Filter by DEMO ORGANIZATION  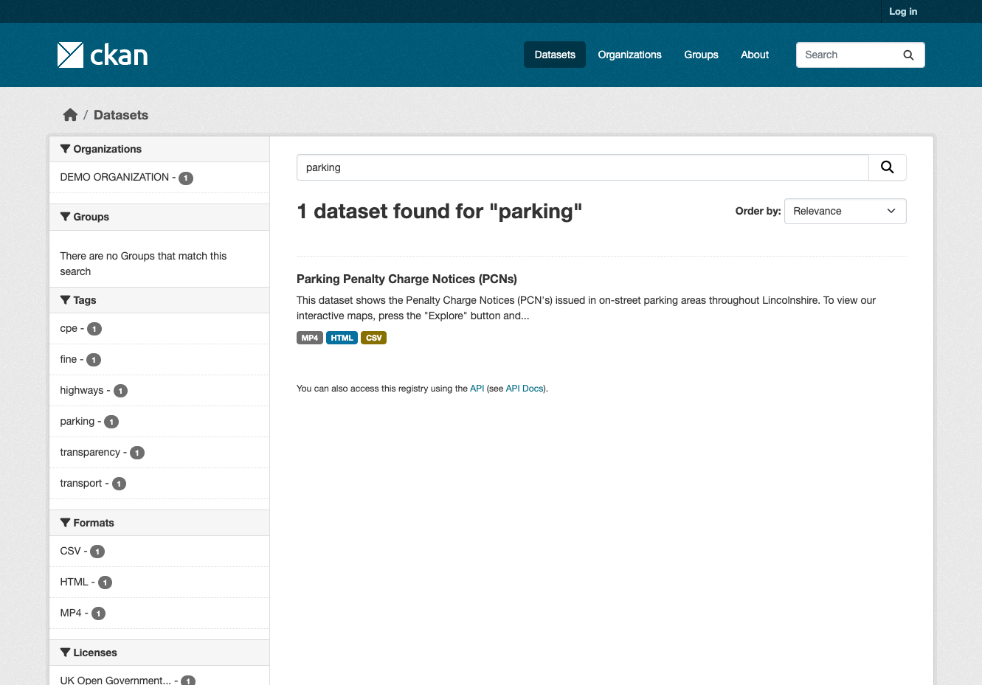pos(159,178)
